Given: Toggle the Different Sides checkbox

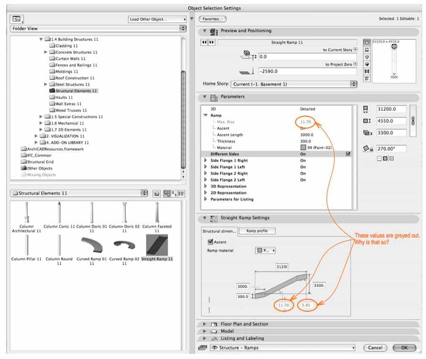Looking at the screenshot, I should click(x=348, y=154).
